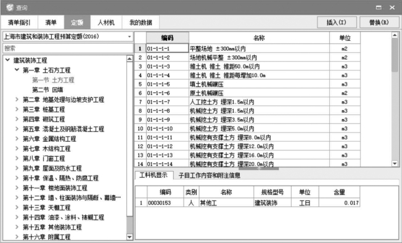Image resolution: width=402 pixels, height=243 pixels.
Task: Click the 名称 column header in quota table
Action: coord(259,38)
